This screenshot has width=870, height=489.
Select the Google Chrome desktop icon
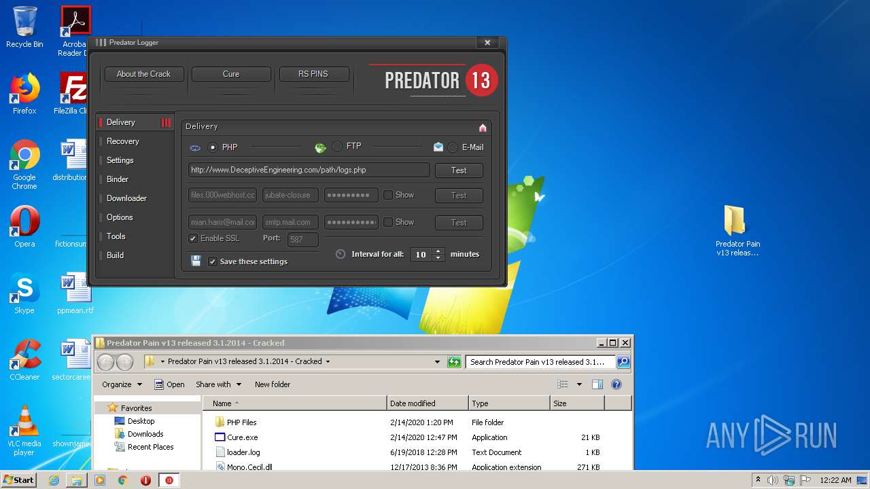point(24,164)
